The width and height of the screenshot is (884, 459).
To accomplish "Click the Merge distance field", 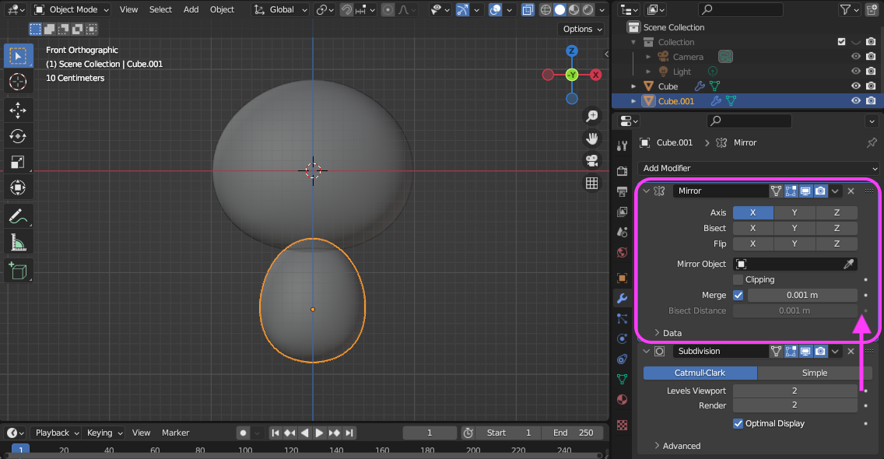I will 802,295.
